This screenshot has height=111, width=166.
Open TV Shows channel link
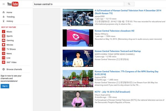point(11,49)
